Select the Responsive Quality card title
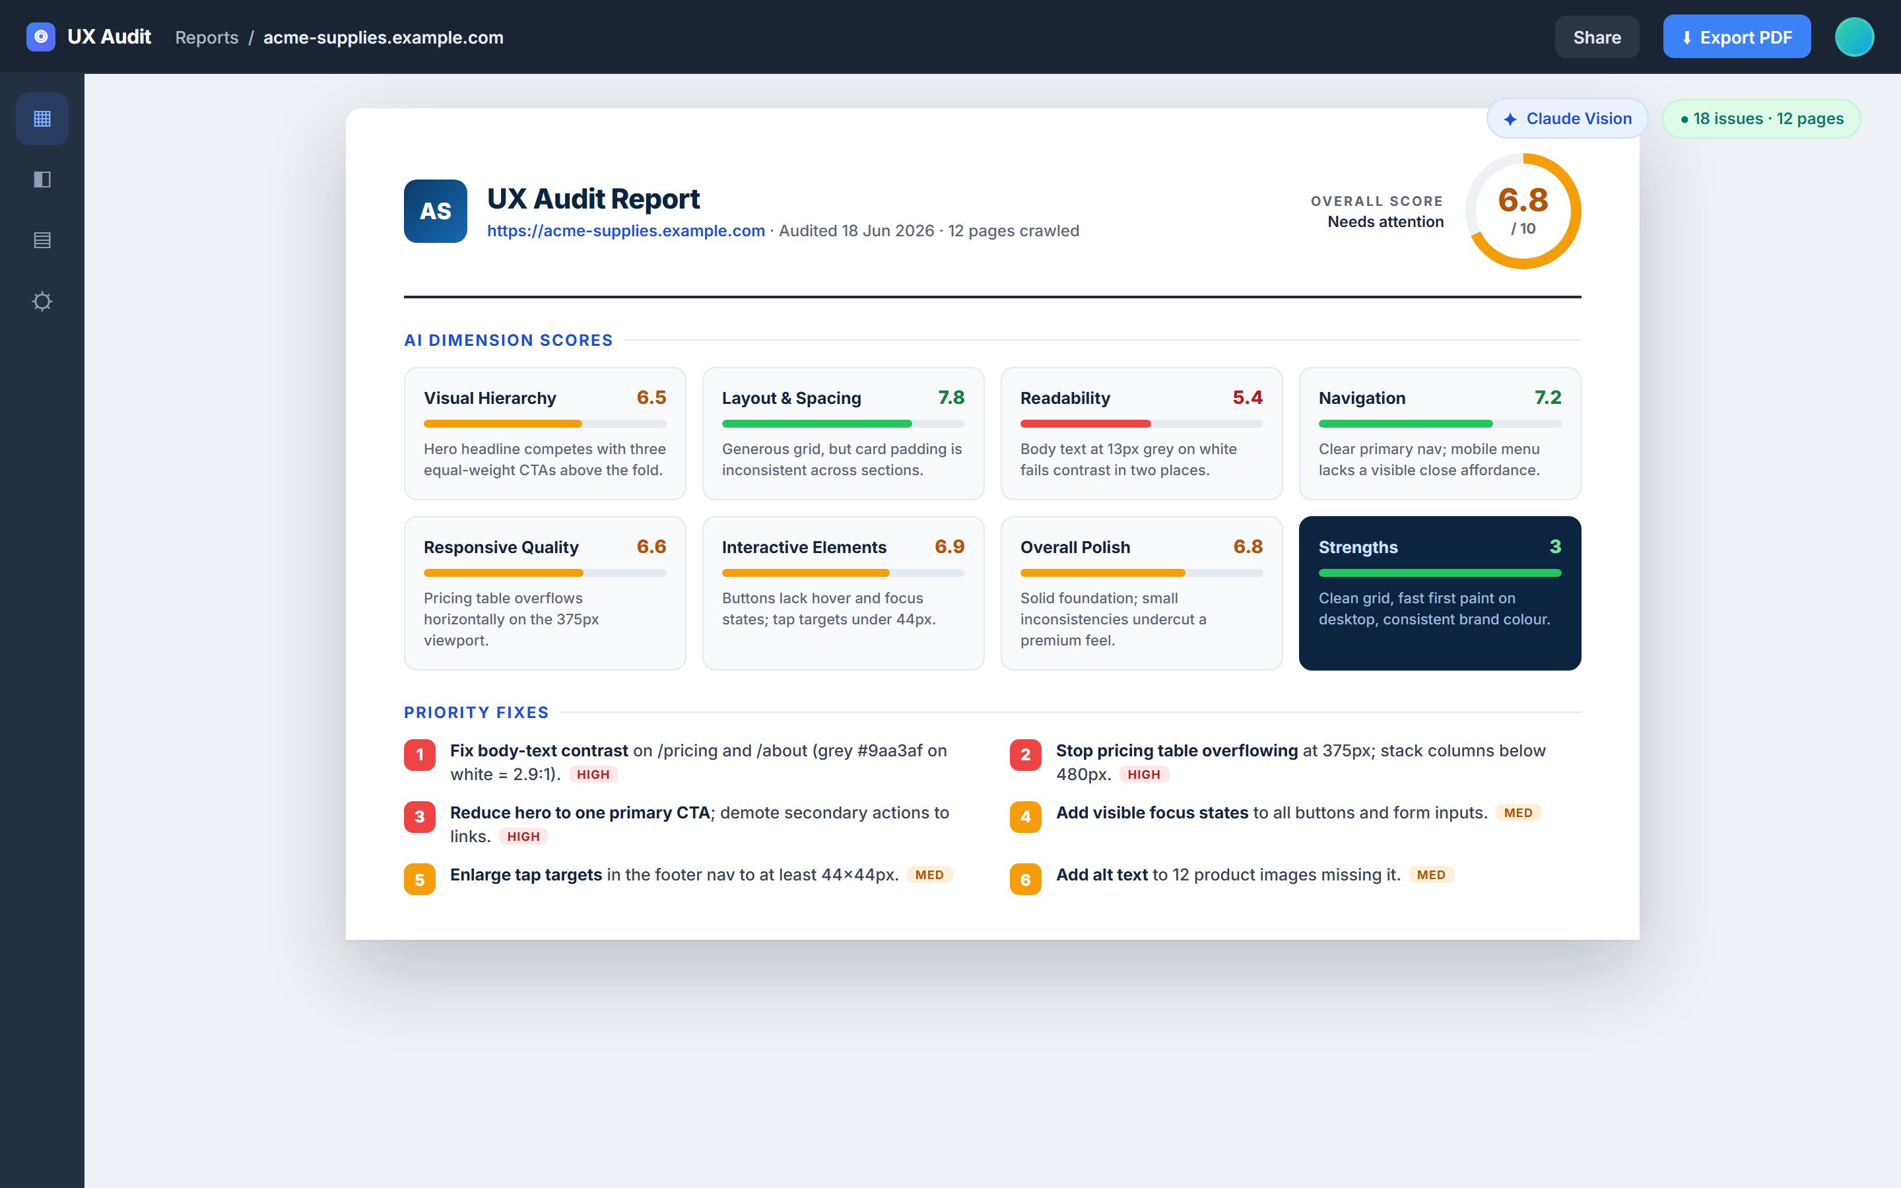Screen dimensions: 1901x1188 pyautogui.click(x=501, y=548)
